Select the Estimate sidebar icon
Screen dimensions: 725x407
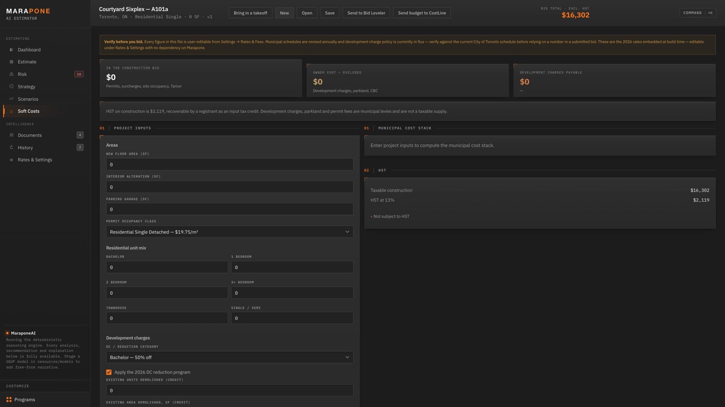(x=11, y=62)
